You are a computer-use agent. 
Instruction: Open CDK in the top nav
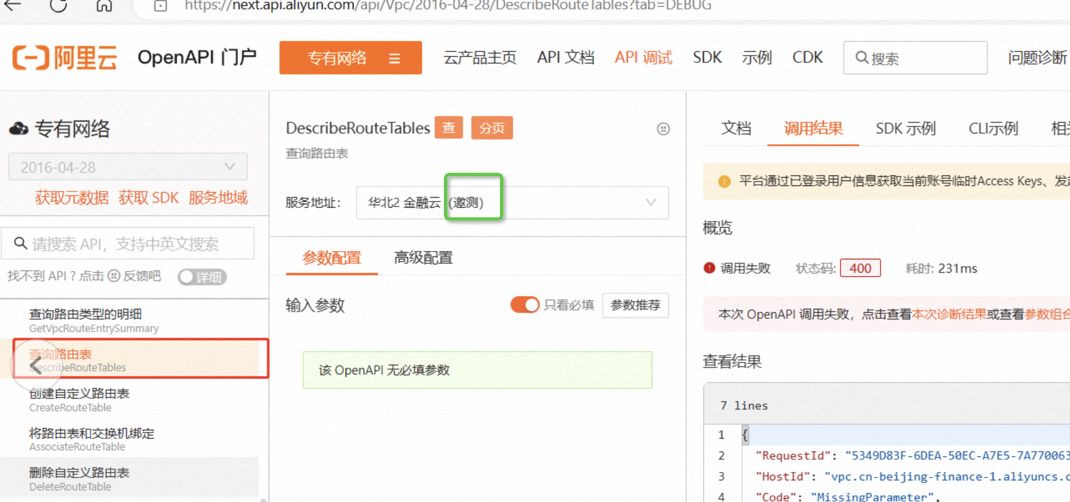pos(807,58)
